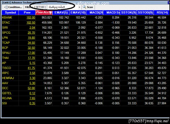The width and height of the screenshot is (170, 124).
Task: Open the 17.70 price link for THAI
Action: pos(31,58)
